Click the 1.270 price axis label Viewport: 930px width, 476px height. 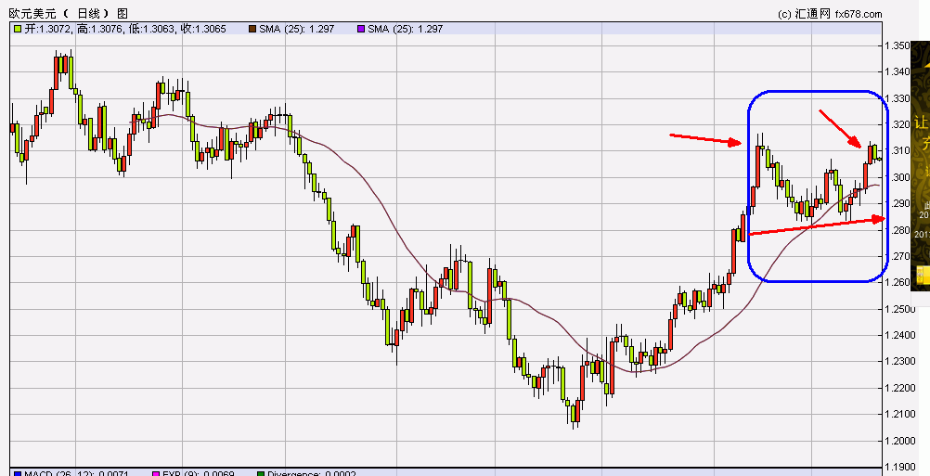tap(897, 256)
